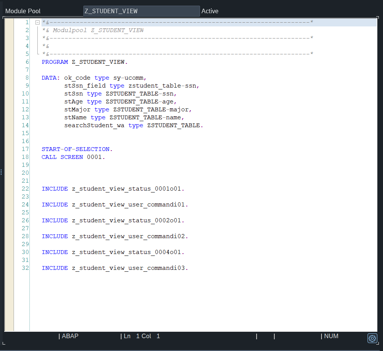Collapse the header comment block
Image resolution: width=383 pixels, height=351 pixels.
(37, 23)
